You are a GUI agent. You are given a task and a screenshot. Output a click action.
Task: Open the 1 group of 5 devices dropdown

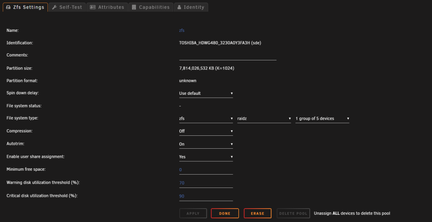pyautogui.click(x=322, y=119)
